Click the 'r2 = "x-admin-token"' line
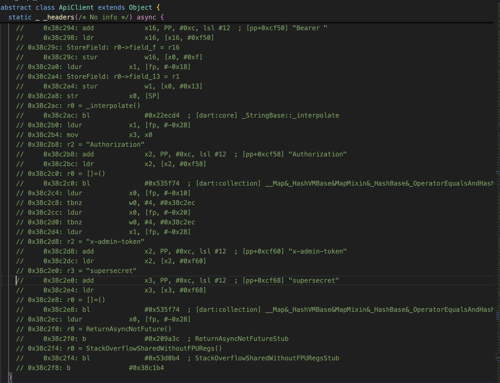 [x=80, y=242]
